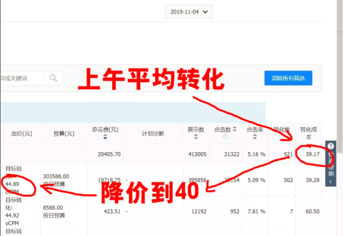Sort by 点击数 column arrows

235,129
